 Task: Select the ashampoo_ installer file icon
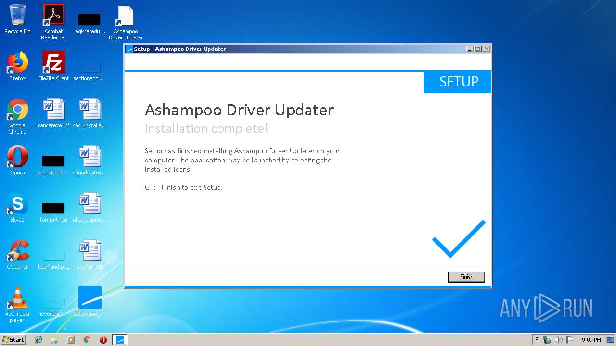[x=90, y=302]
